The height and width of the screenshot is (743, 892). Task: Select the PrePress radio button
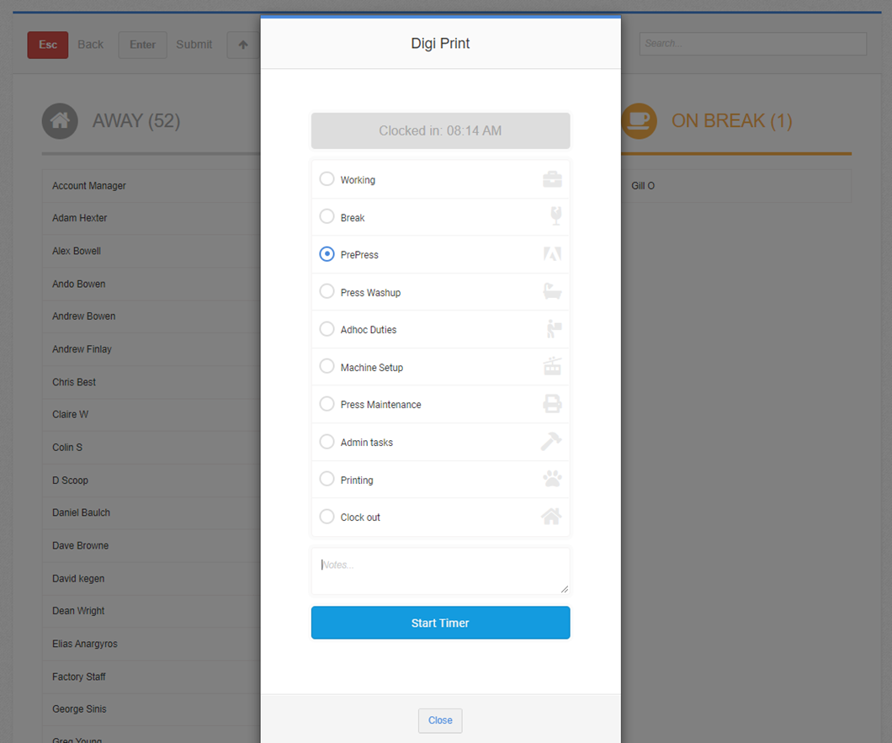(327, 254)
